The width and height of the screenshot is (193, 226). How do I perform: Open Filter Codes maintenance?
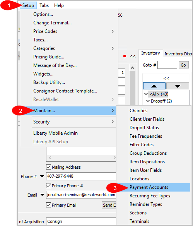pos(154,145)
